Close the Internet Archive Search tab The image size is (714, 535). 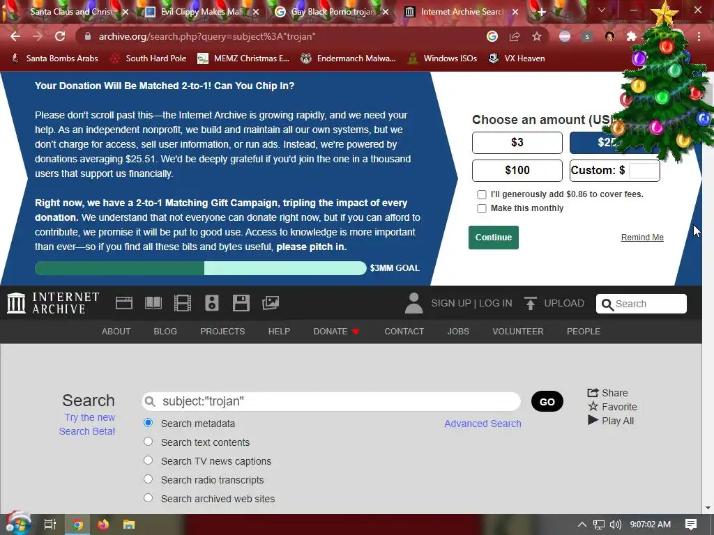515,13
